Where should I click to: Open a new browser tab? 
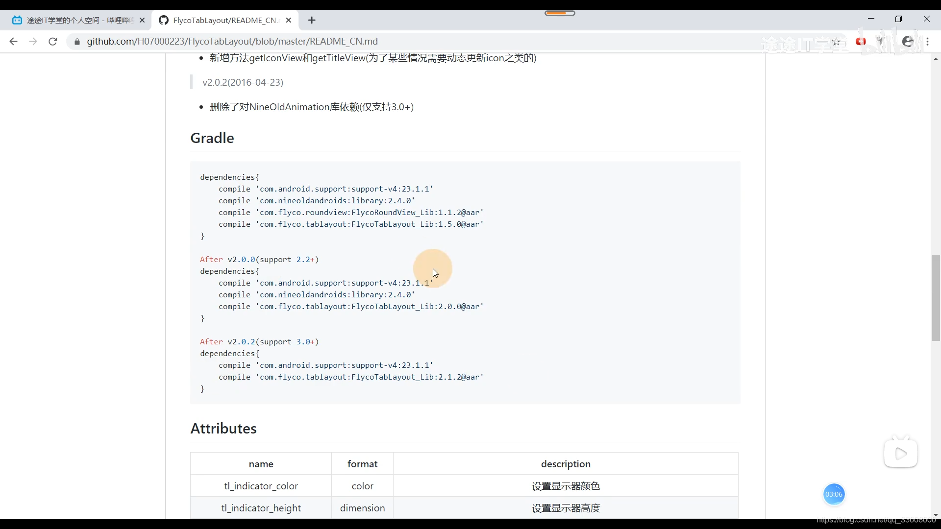pyautogui.click(x=312, y=20)
